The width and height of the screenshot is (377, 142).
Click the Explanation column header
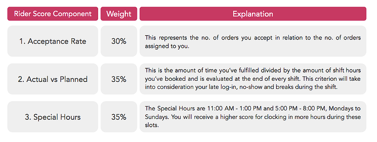[x=253, y=14]
